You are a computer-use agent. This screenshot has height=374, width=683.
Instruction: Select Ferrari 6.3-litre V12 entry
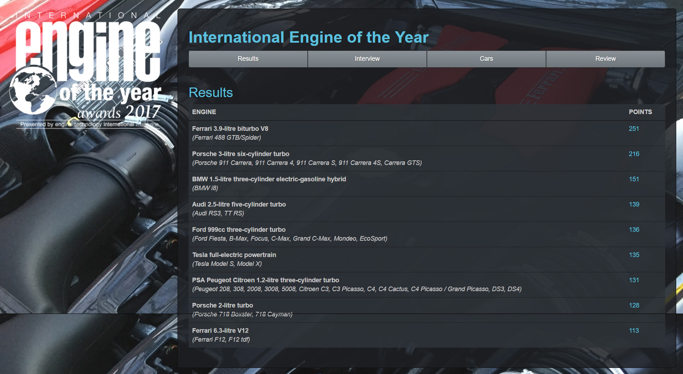click(x=427, y=335)
